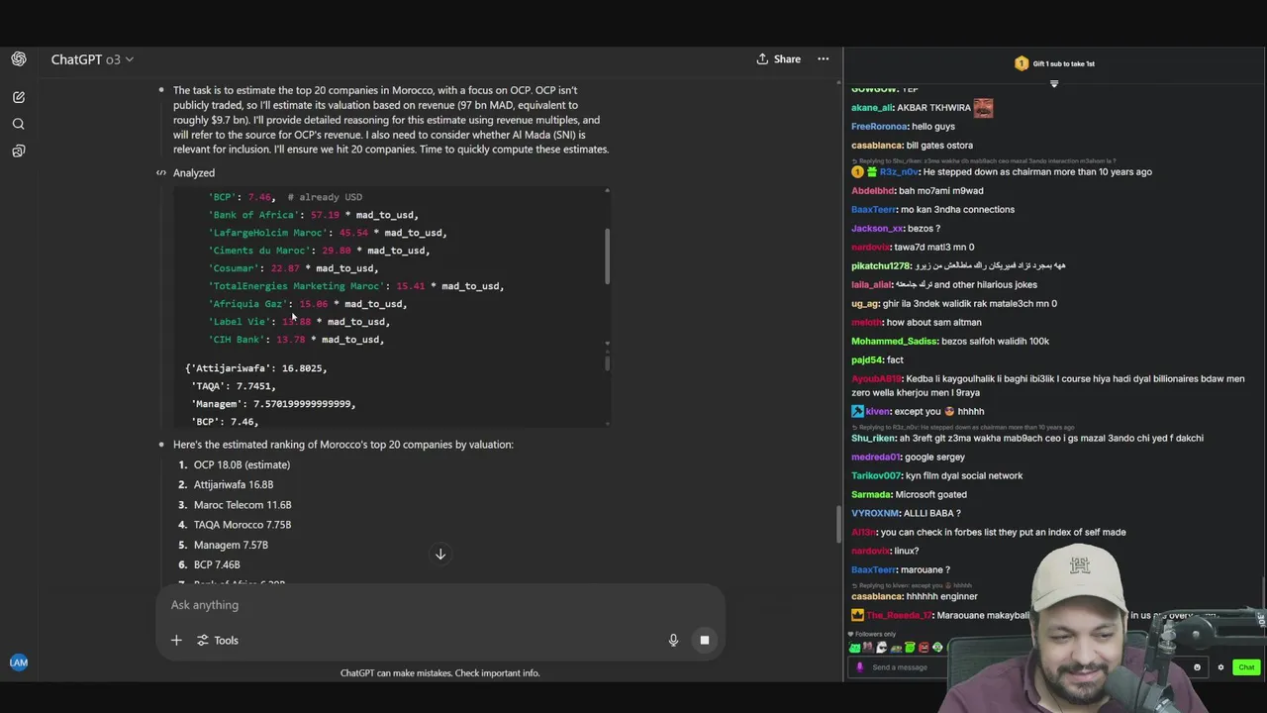Click the 'Ciments du Maroc' code line
The height and width of the screenshot is (713, 1267).
319,251
